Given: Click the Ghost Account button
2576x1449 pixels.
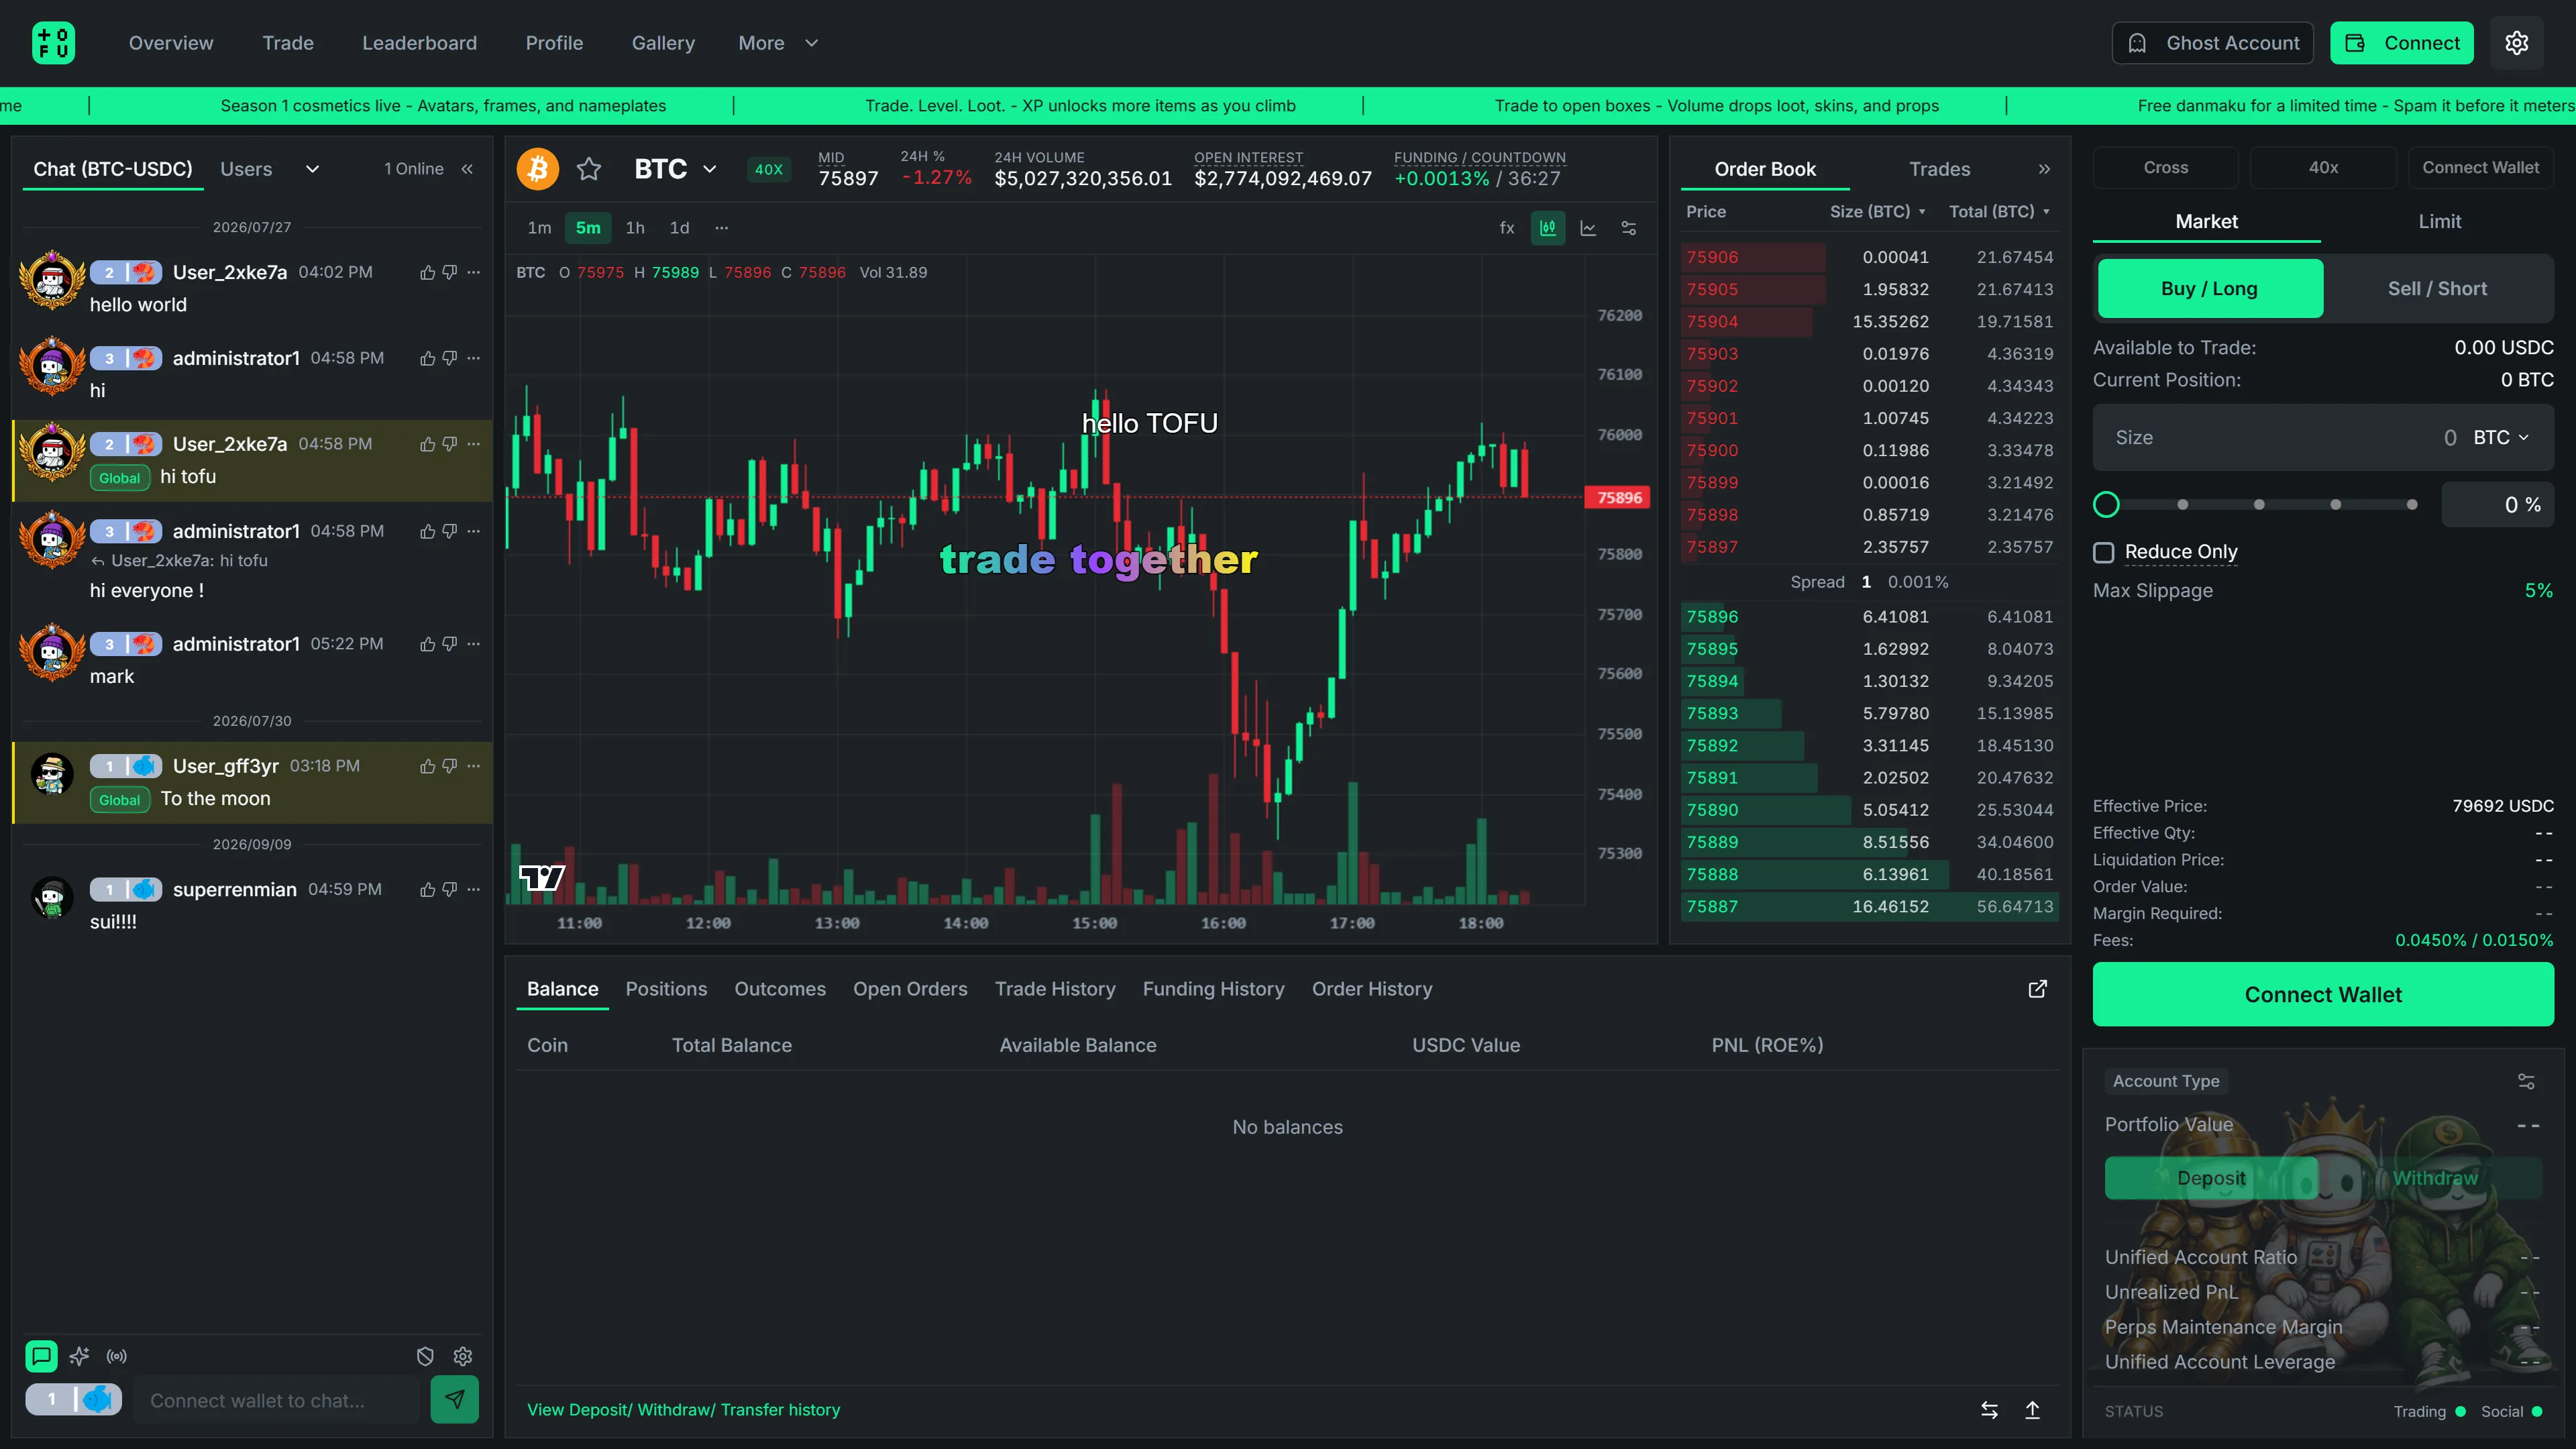Looking at the screenshot, I should (x=2212, y=43).
